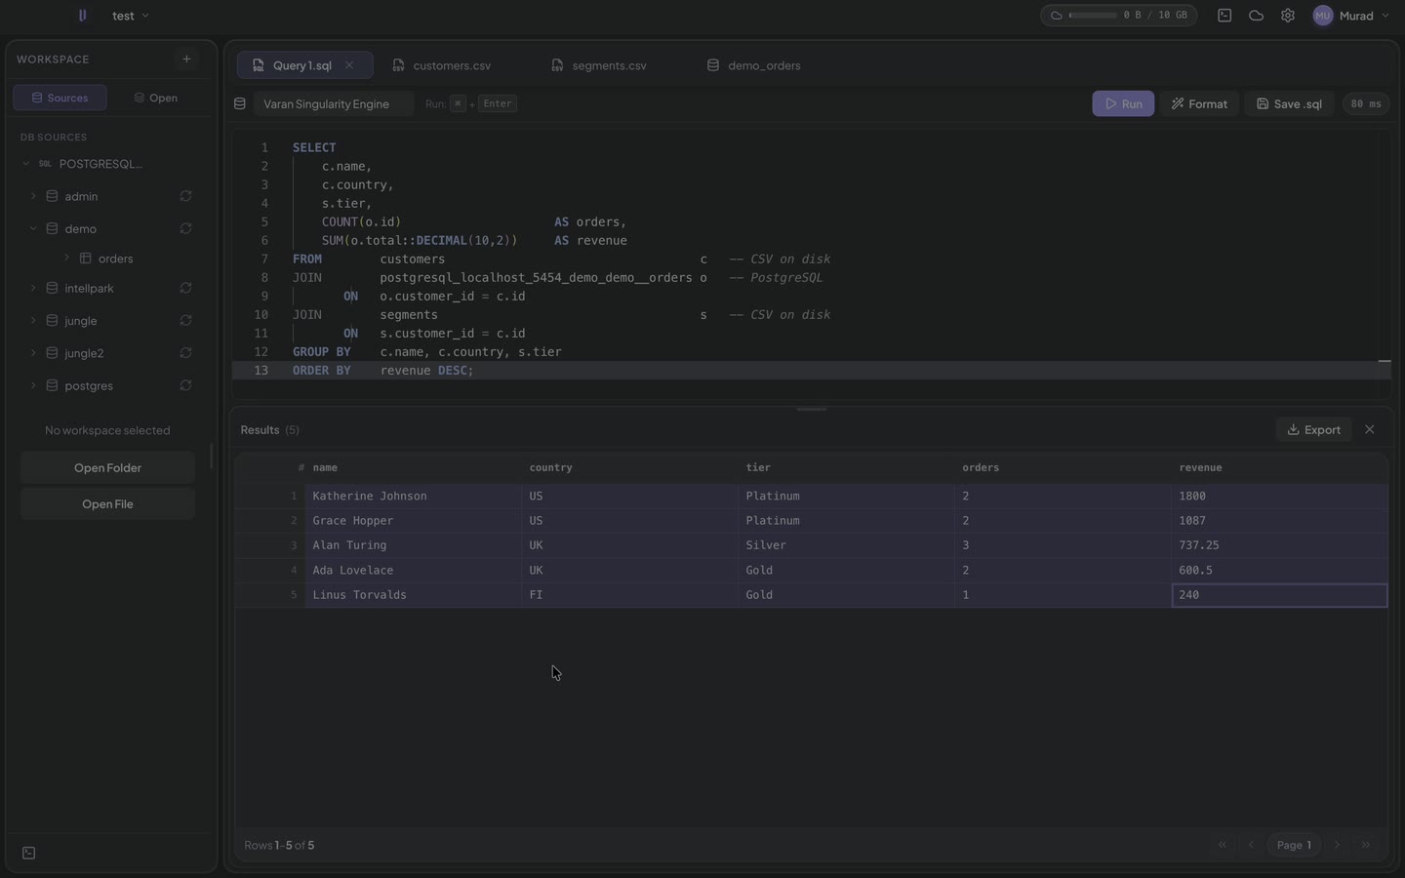This screenshot has height=878, width=1405.
Task: Click the editor minimap scrollbar marker
Action: point(1385,361)
